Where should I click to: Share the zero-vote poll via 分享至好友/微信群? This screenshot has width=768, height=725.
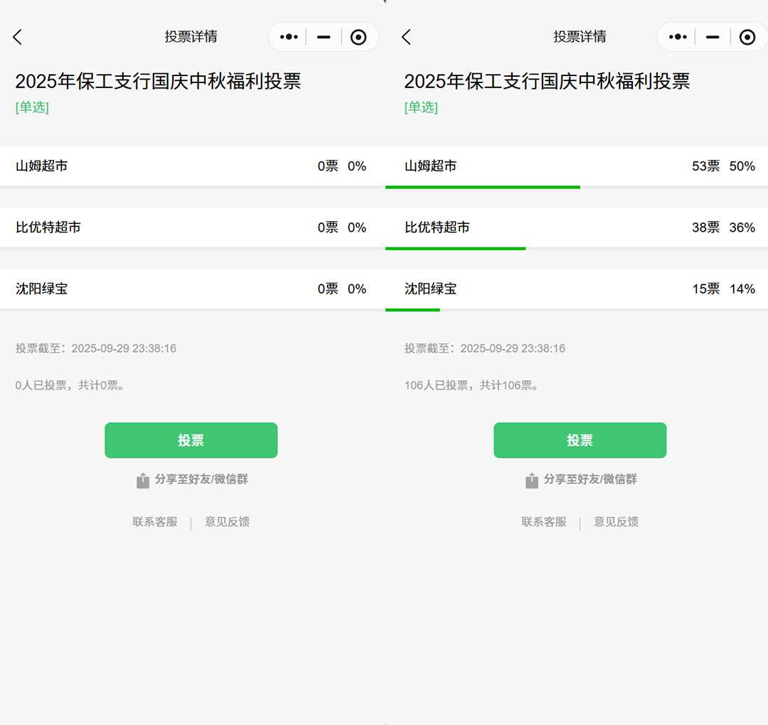click(192, 480)
